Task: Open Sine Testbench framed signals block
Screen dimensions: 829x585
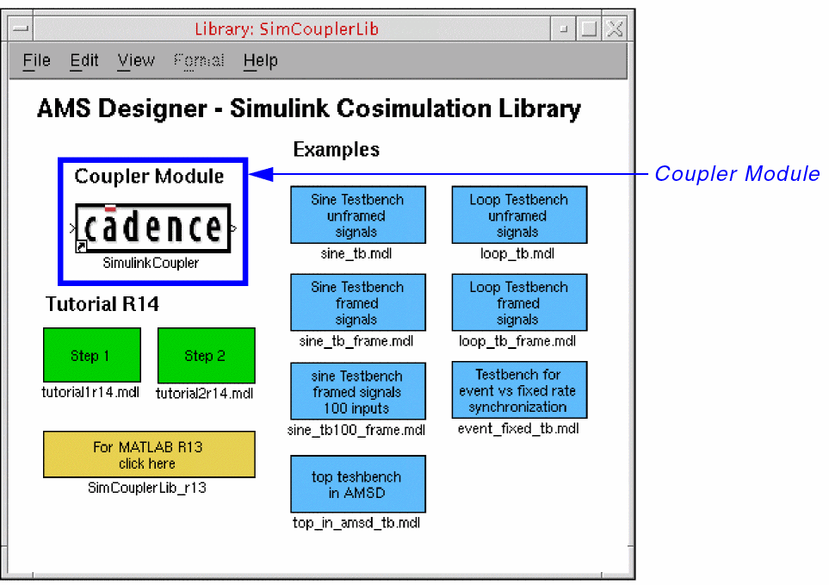Action: [358, 302]
